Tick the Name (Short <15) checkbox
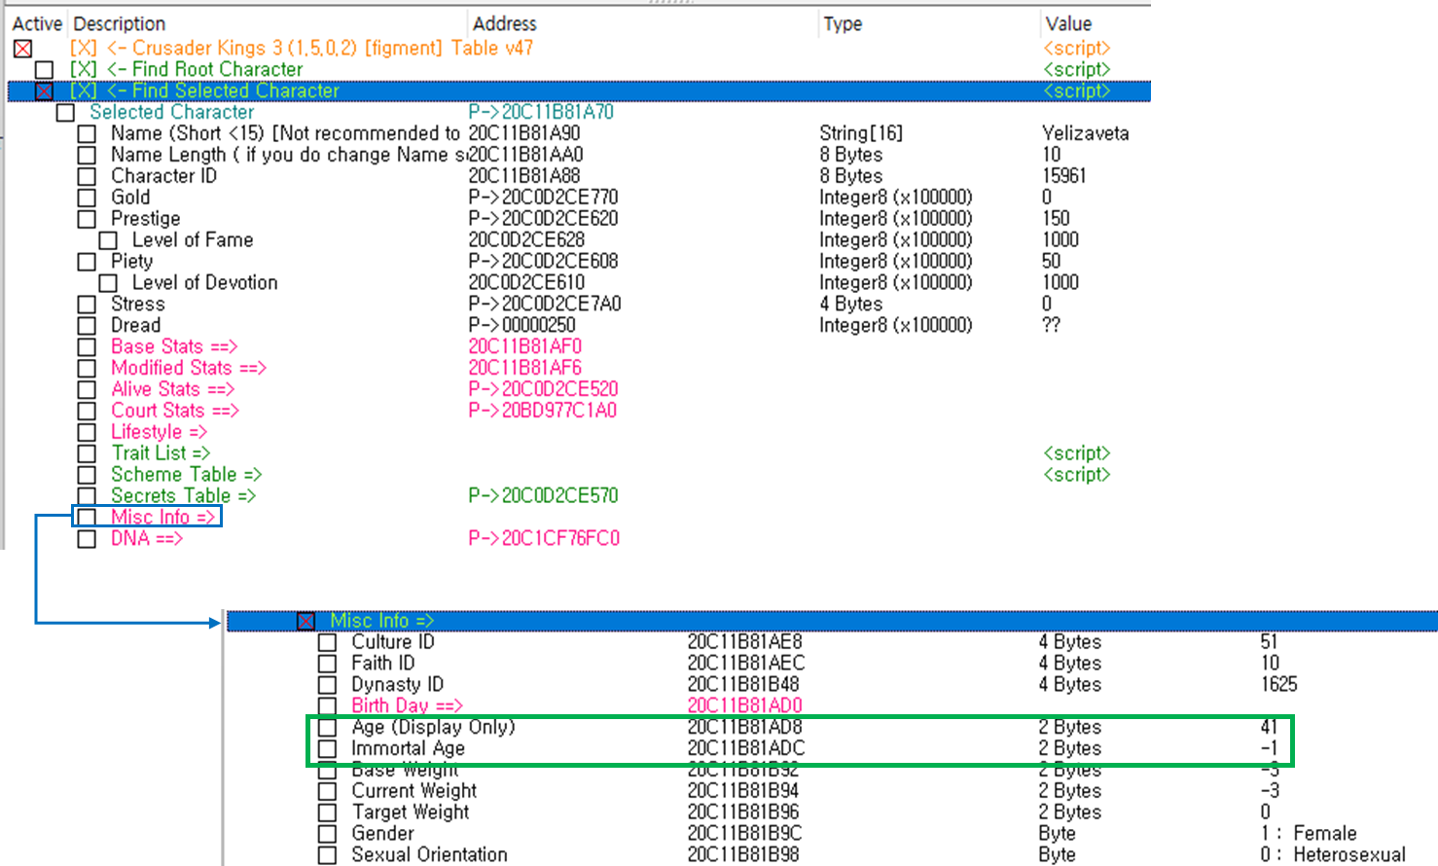The width and height of the screenshot is (1438, 866). pos(87,134)
